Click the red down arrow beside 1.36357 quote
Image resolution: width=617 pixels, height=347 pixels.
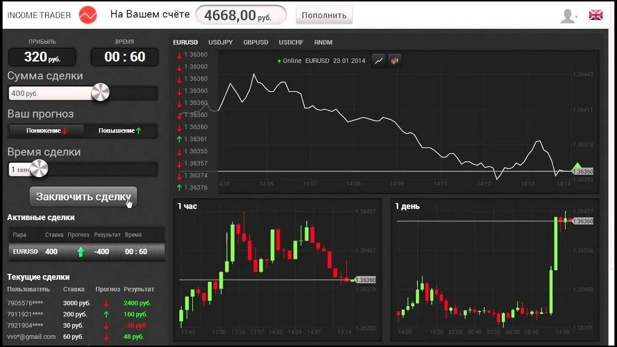click(x=179, y=163)
